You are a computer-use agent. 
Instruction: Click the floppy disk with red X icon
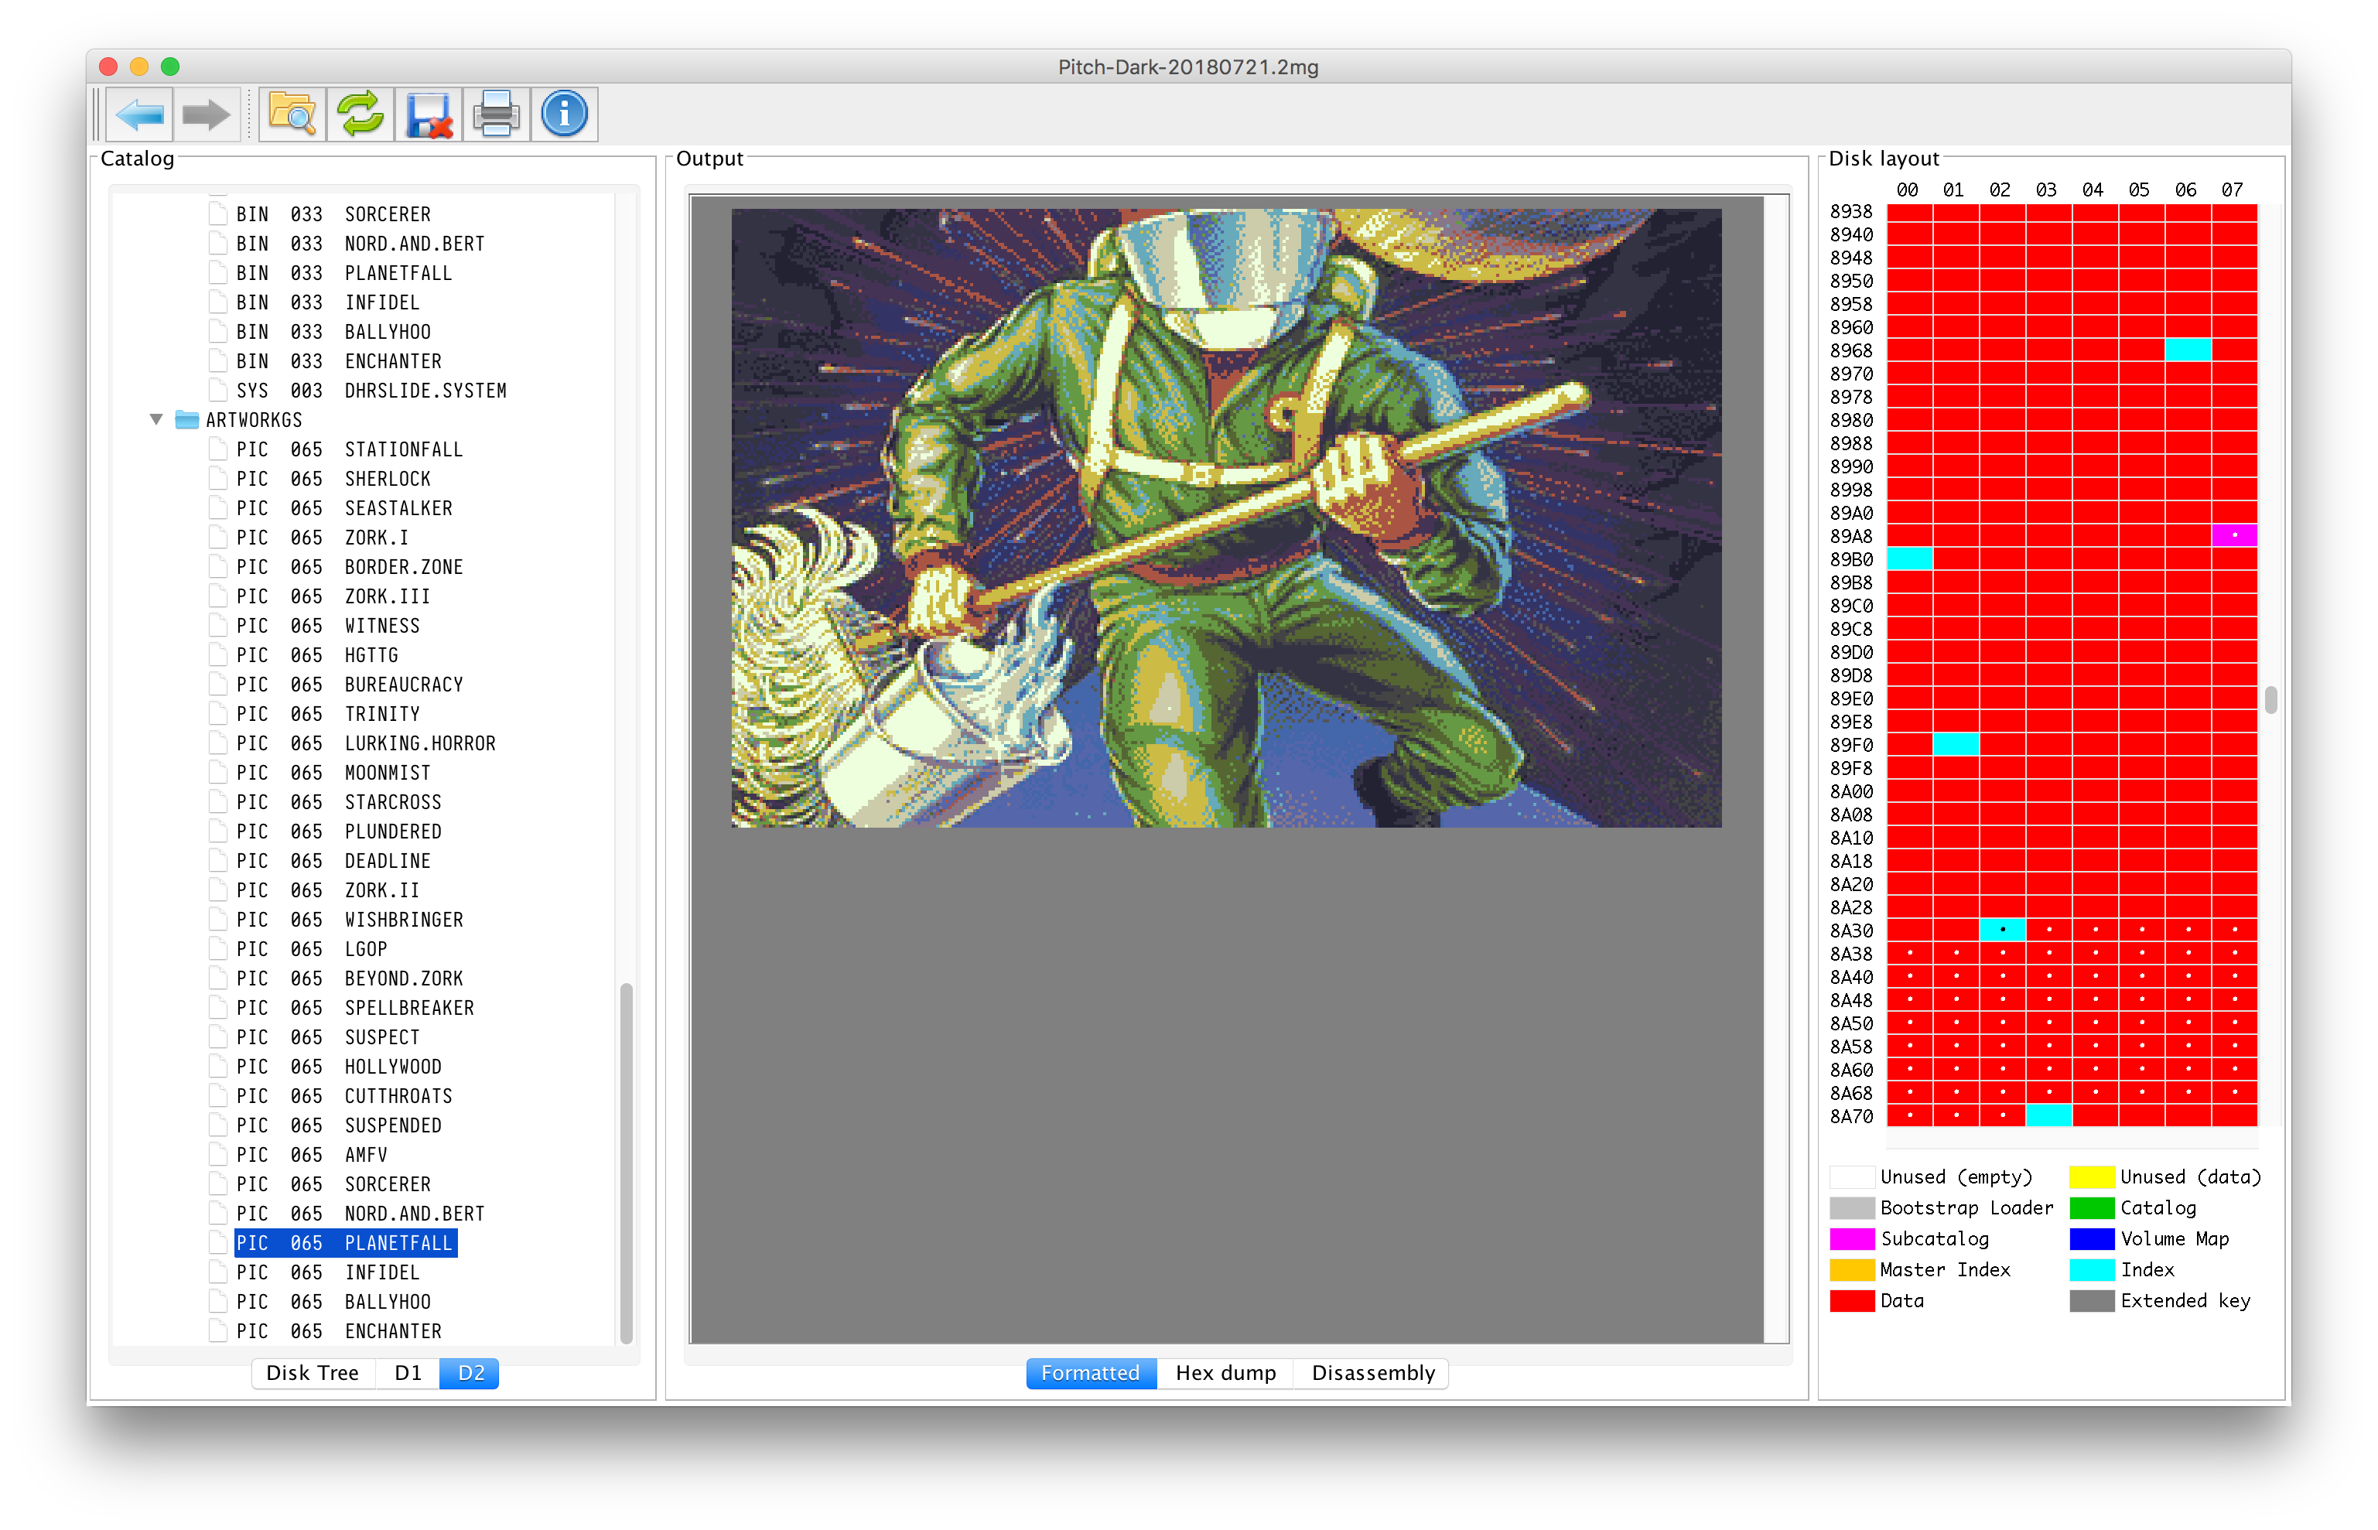tap(429, 114)
